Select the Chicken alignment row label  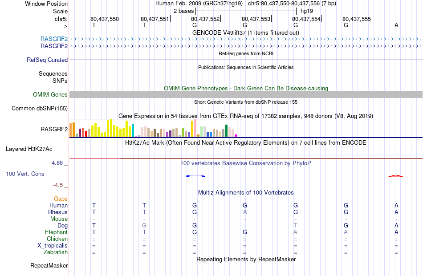pyautogui.click(x=57, y=239)
